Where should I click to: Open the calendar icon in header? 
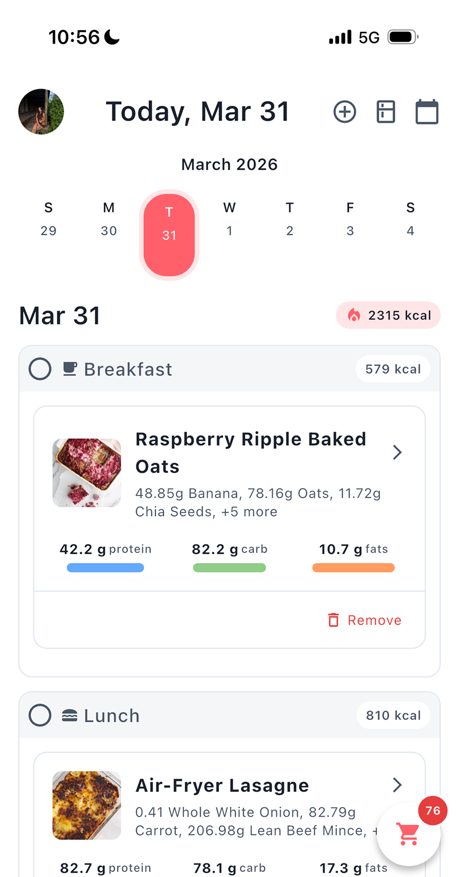click(426, 112)
